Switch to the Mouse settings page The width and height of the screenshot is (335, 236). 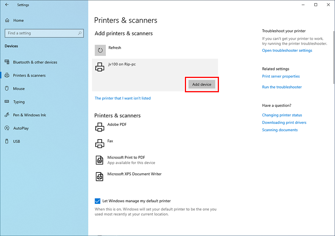click(x=19, y=89)
